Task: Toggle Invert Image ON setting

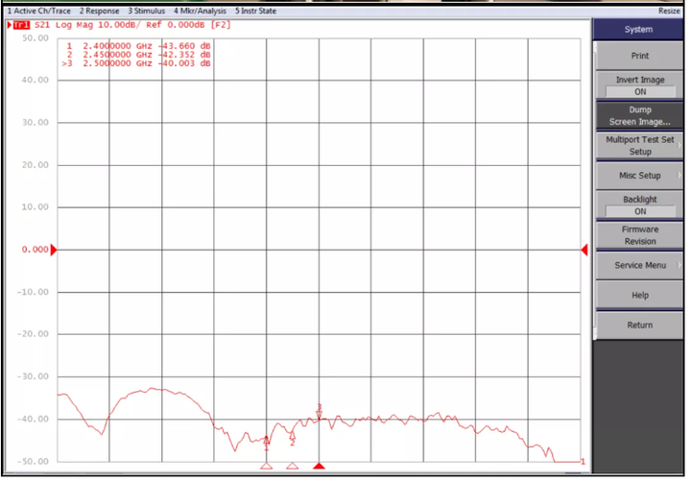Action: (639, 85)
